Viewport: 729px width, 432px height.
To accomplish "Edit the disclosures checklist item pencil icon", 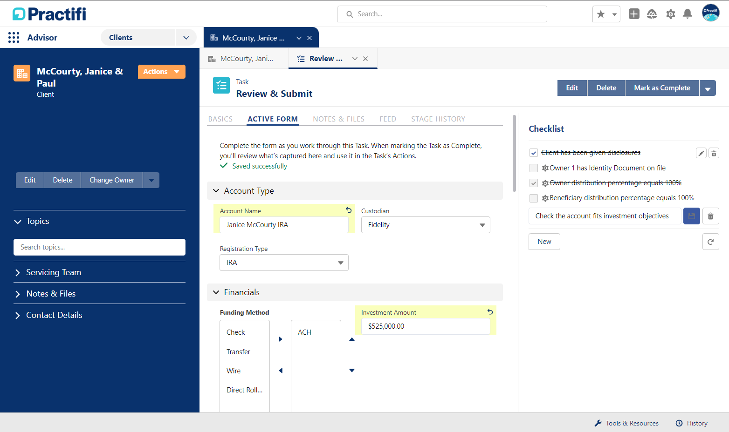I will 701,153.
